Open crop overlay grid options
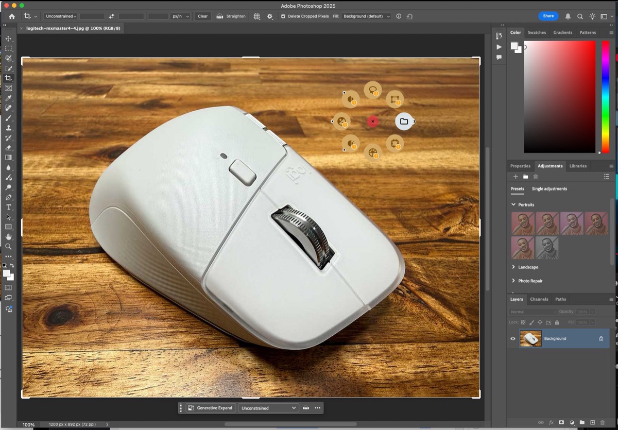Viewport: 618px width, 430px height. click(256, 16)
